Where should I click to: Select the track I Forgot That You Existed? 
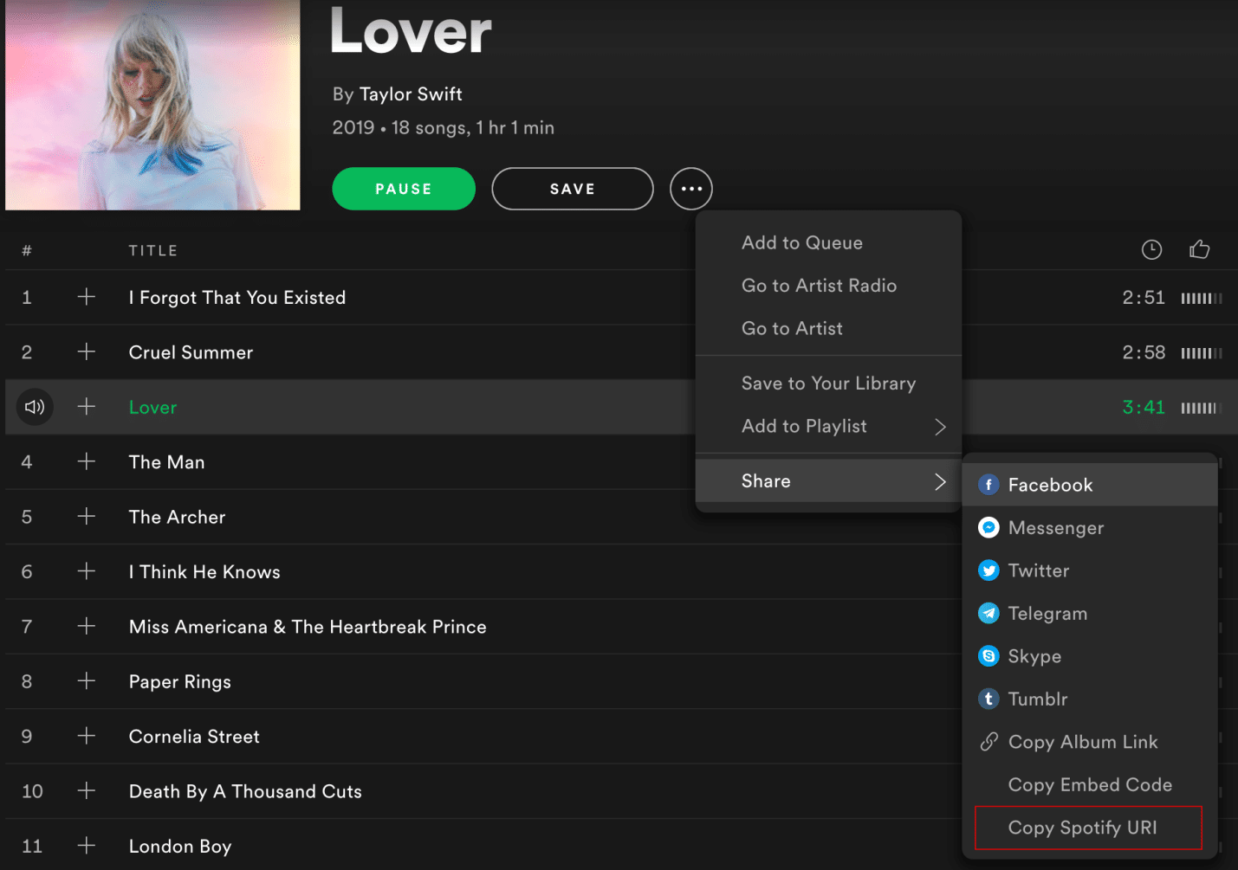click(x=237, y=298)
